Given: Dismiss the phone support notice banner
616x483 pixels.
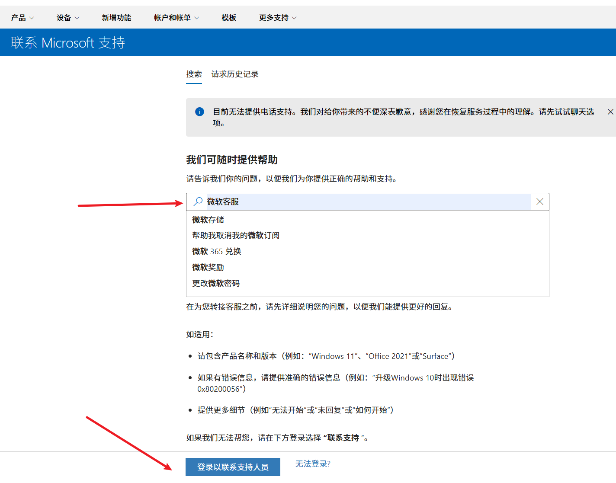Looking at the screenshot, I should (x=610, y=112).
